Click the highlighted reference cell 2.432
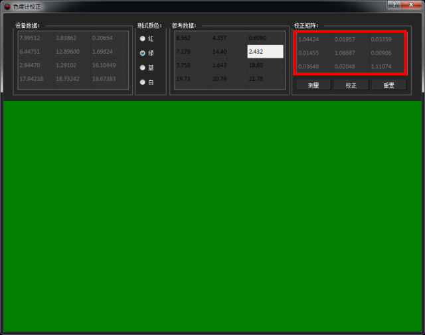 pyautogui.click(x=265, y=52)
